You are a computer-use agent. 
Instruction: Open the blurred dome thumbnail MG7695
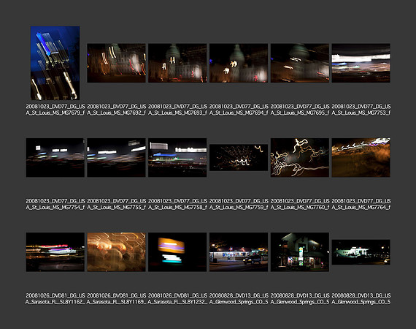pos(300,63)
